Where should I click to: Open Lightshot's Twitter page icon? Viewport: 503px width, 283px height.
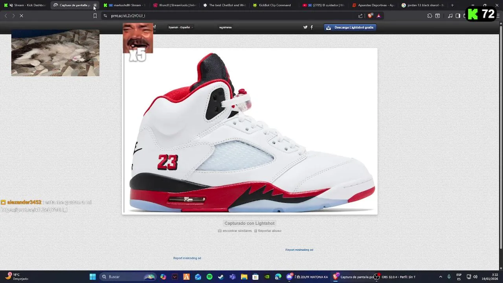pos(305,27)
